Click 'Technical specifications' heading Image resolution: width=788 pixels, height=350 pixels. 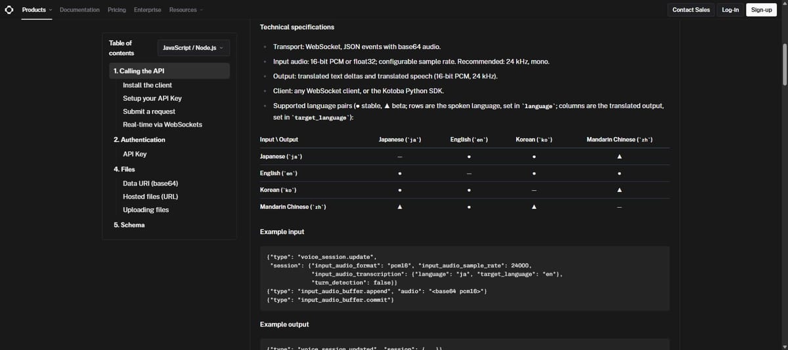[297, 27]
